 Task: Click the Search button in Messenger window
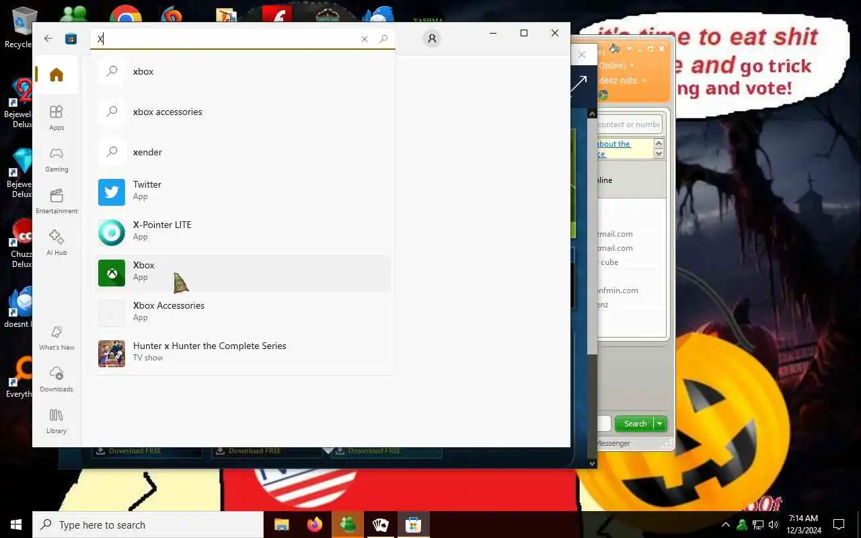[634, 424]
